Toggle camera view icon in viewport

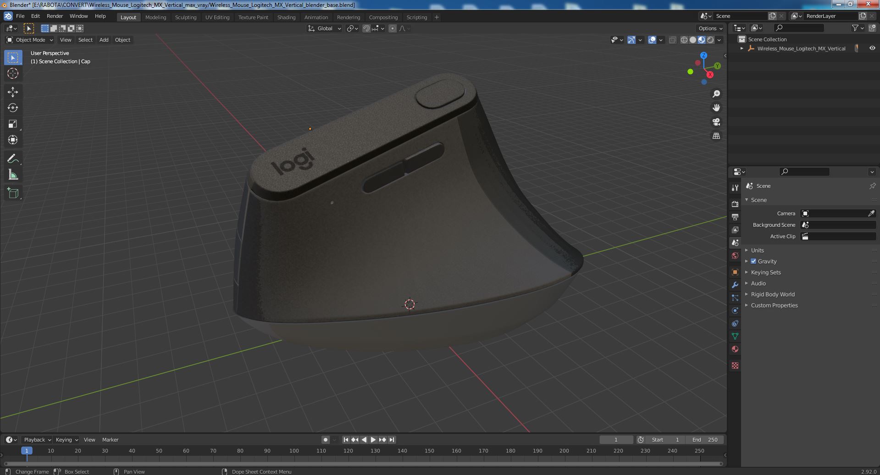point(716,122)
